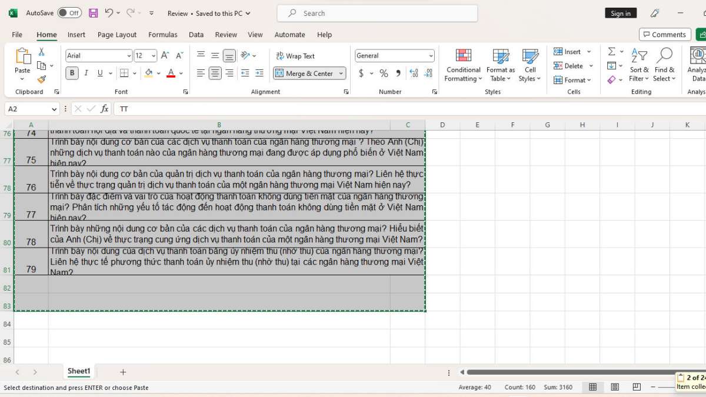Switch to the Data tab
This screenshot has width=706, height=397.
[197, 35]
